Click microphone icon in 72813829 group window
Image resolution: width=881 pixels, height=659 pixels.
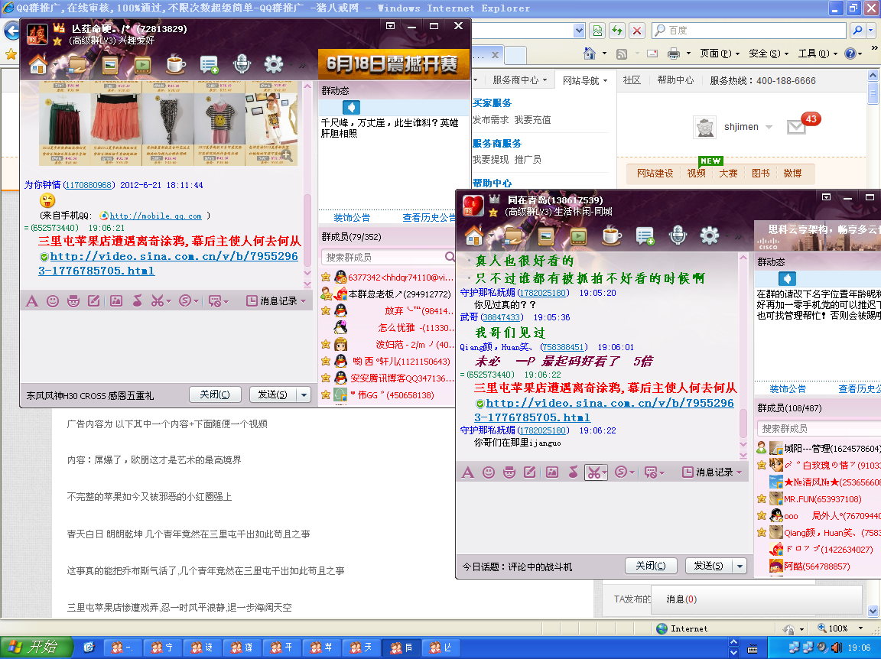[x=242, y=65]
